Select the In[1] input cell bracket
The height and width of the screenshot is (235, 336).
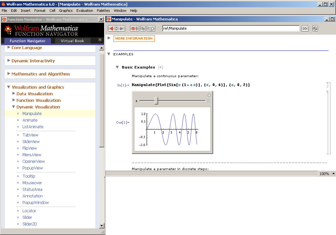pos(327,85)
